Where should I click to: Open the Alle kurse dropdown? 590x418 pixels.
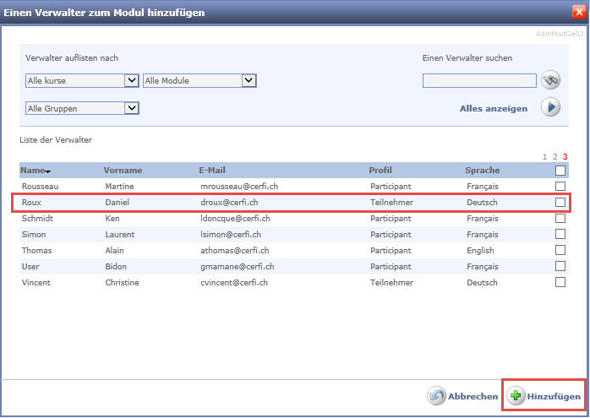131,81
